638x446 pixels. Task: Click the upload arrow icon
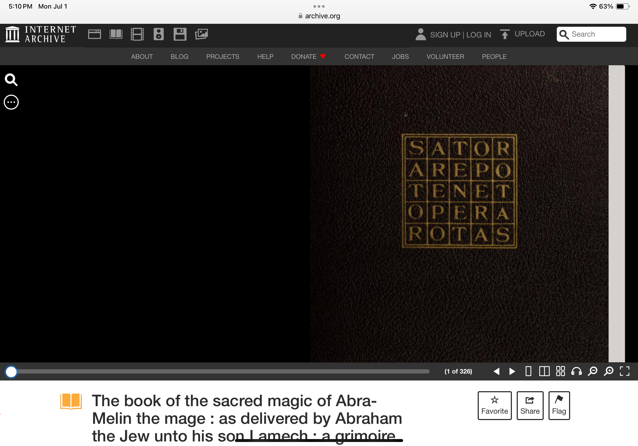[x=505, y=34]
